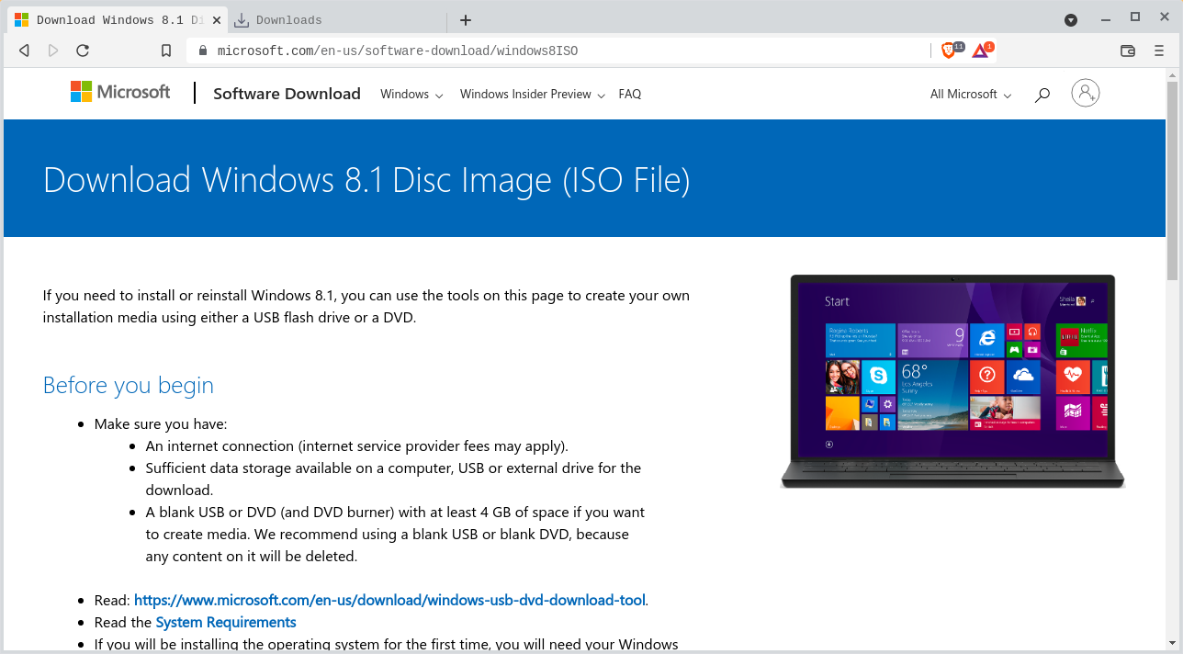Open the Brave Shields lion icon
1183x654 pixels.
(949, 51)
